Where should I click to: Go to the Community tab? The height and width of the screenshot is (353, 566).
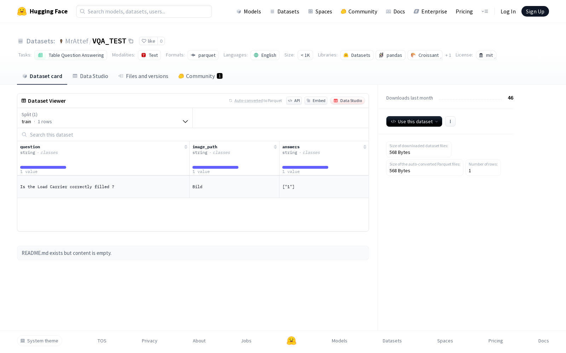(201, 76)
